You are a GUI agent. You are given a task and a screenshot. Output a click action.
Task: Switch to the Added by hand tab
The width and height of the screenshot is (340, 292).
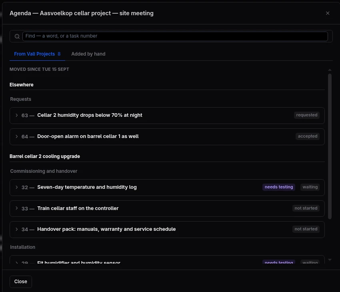tap(88, 54)
